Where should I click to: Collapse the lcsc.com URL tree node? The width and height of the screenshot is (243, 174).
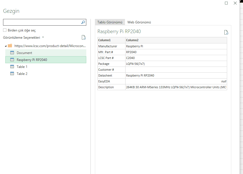(x=6, y=46)
